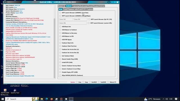Select Xiaomi Enable Diag (ADB) option
This screenshot has height=101, width=180.
60,59
